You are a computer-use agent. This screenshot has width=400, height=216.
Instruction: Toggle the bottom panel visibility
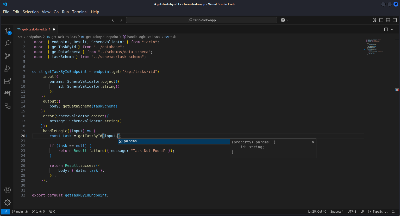(x=388, y=20)
